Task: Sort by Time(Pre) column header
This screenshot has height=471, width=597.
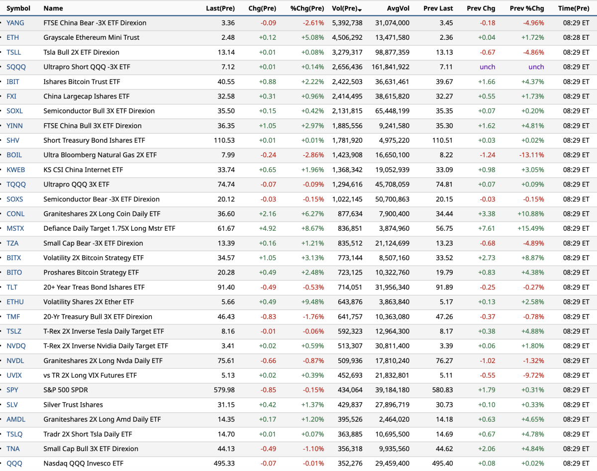Action: [x=574, y=8]
